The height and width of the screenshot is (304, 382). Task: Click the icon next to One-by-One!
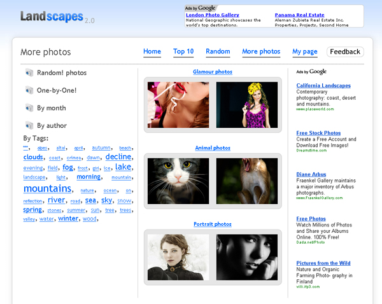[29, 91]
